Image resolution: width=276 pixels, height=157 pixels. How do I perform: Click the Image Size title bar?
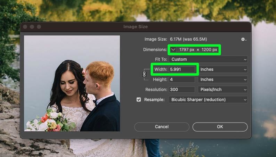136,27
